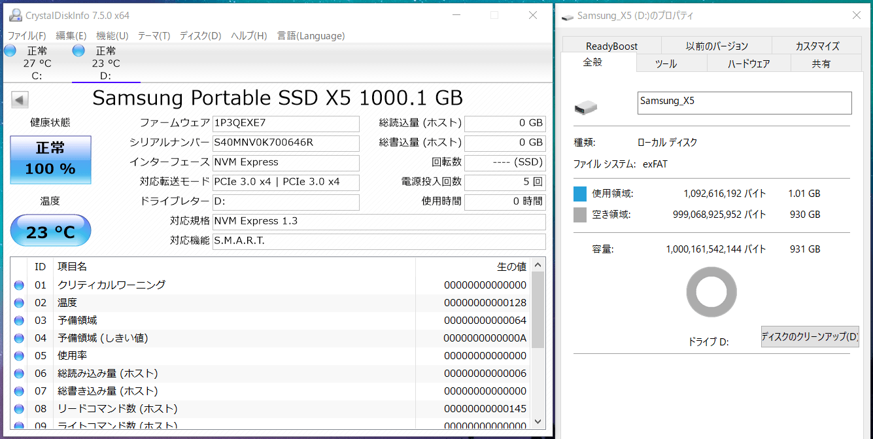Click the status orb for 総読み込み量 (ホスト) row
This screenshot has height=439, width=873.
pos(19,374)
